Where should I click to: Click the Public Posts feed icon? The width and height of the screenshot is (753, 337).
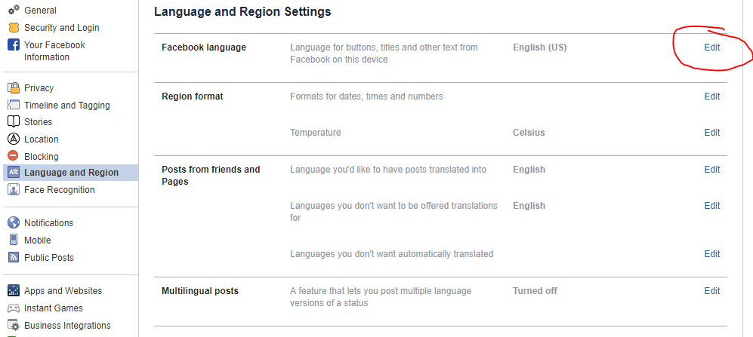click(13, 258)
